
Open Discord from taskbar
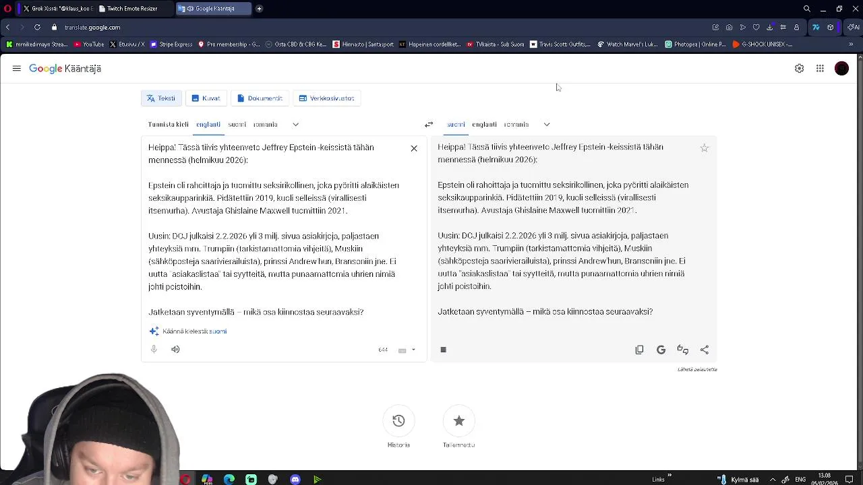pos(295,480)
